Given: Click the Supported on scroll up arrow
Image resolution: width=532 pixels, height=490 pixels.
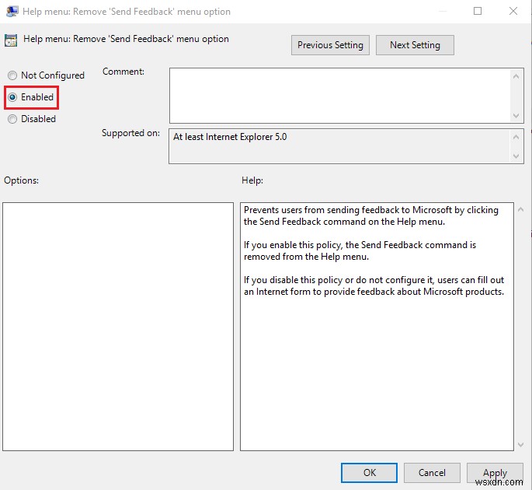Looking at the screenshot, I should (x=516, y=138).
